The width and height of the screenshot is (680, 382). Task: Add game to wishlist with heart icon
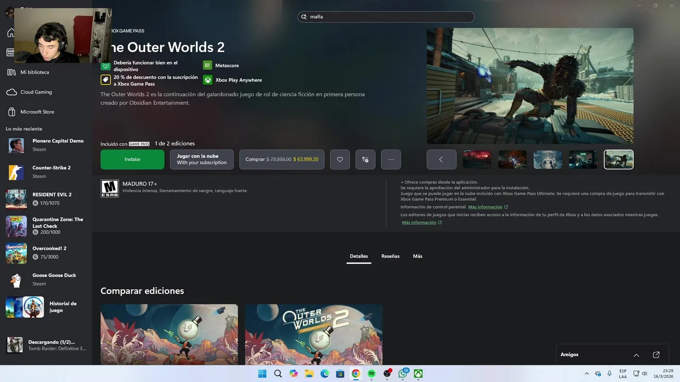coord(340,159)
